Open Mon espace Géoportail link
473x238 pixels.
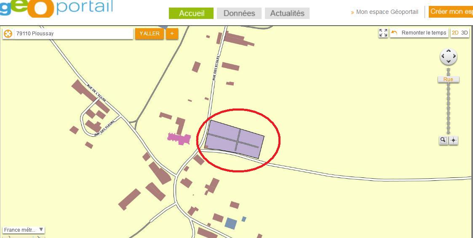click(x=387, y=12)
